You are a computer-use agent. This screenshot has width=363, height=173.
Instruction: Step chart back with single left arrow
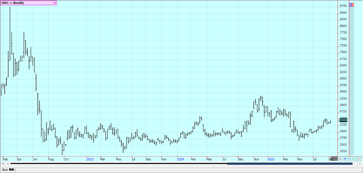(8, 164)
